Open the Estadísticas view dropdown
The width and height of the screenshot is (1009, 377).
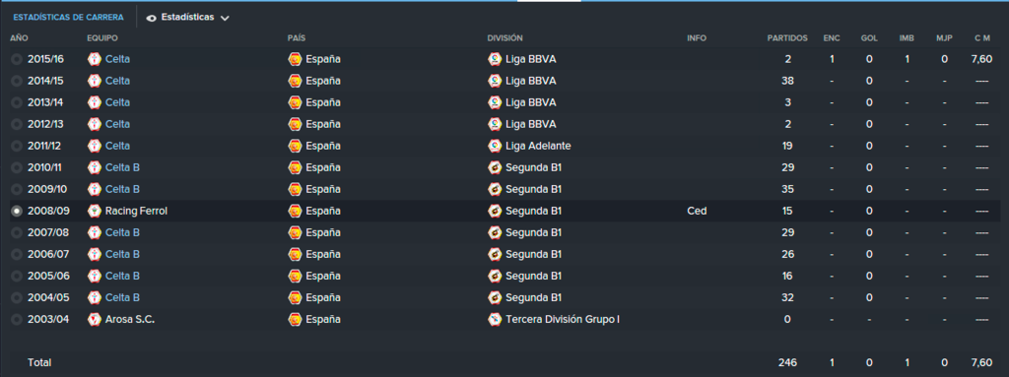coord(187,18)
